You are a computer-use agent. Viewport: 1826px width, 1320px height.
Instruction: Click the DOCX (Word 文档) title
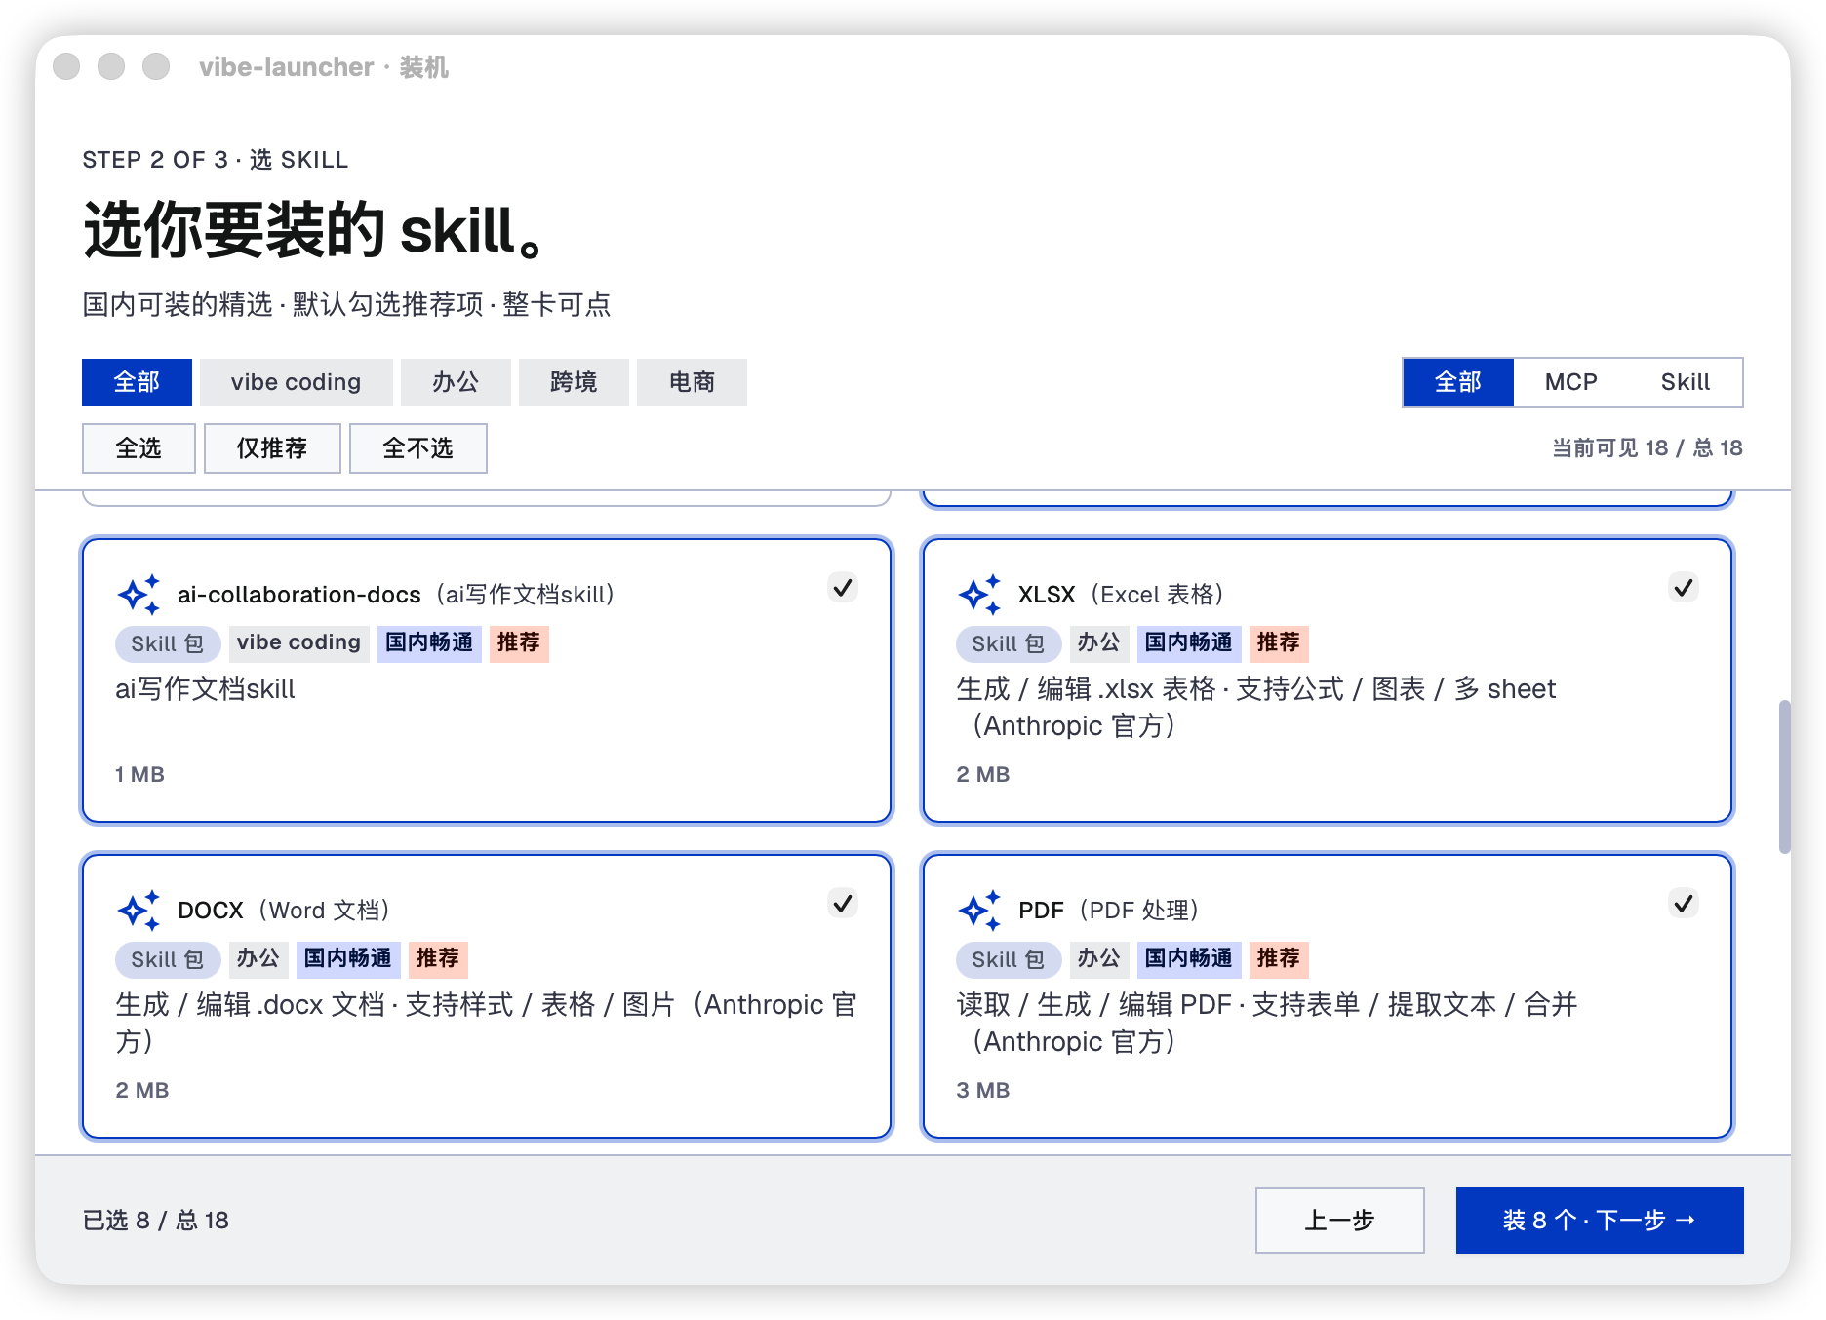pos(284,911)
